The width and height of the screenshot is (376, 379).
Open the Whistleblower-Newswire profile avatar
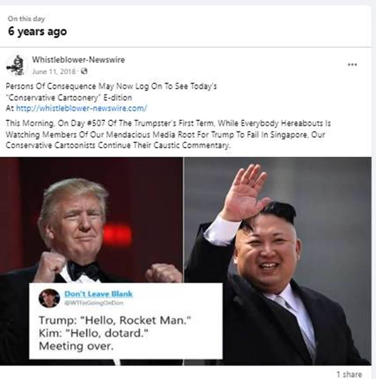tap(16, 66)
